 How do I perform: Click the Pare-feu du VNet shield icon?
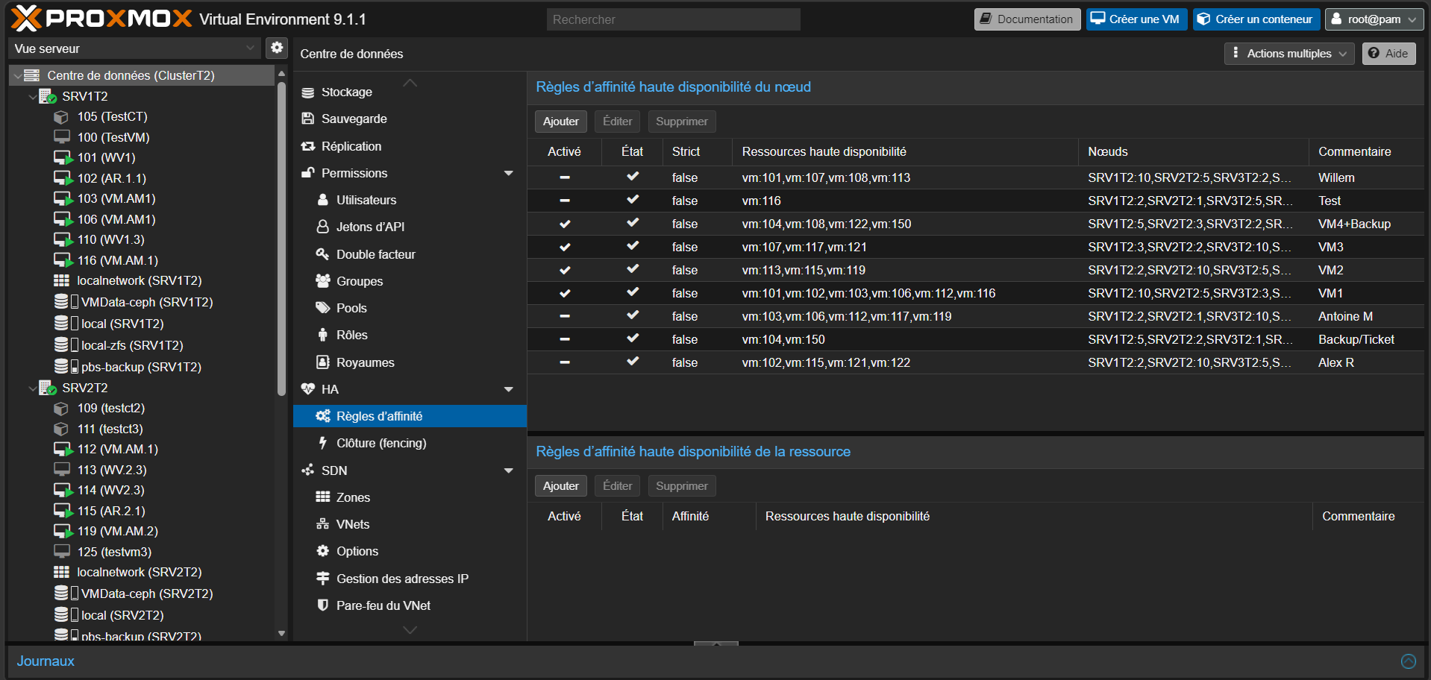click(322, 605)
